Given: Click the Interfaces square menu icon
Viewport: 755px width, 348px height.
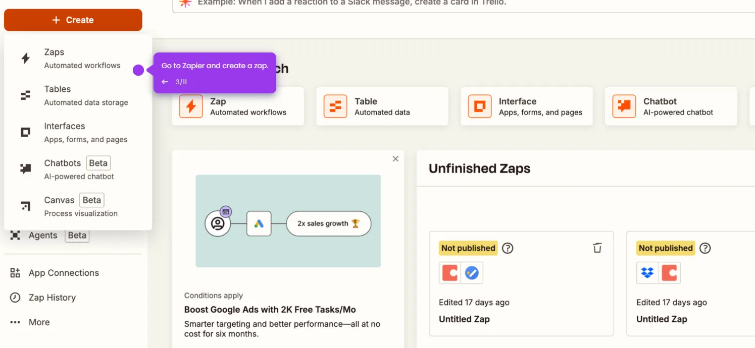Looking at the screenshot, I should tap(25, 132).
